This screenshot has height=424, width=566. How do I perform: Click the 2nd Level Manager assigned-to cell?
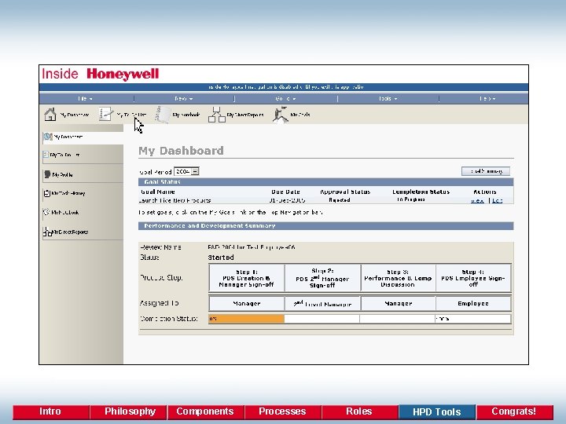tap(322, 304)
